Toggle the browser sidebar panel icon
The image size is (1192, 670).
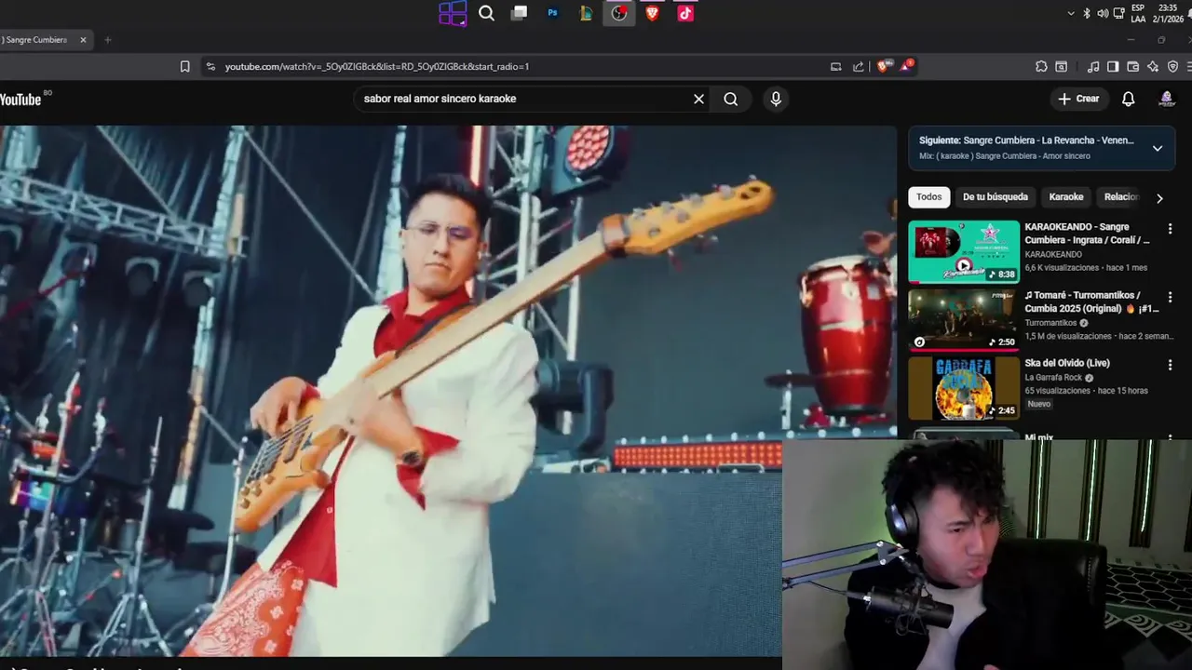pos(1113,66)
